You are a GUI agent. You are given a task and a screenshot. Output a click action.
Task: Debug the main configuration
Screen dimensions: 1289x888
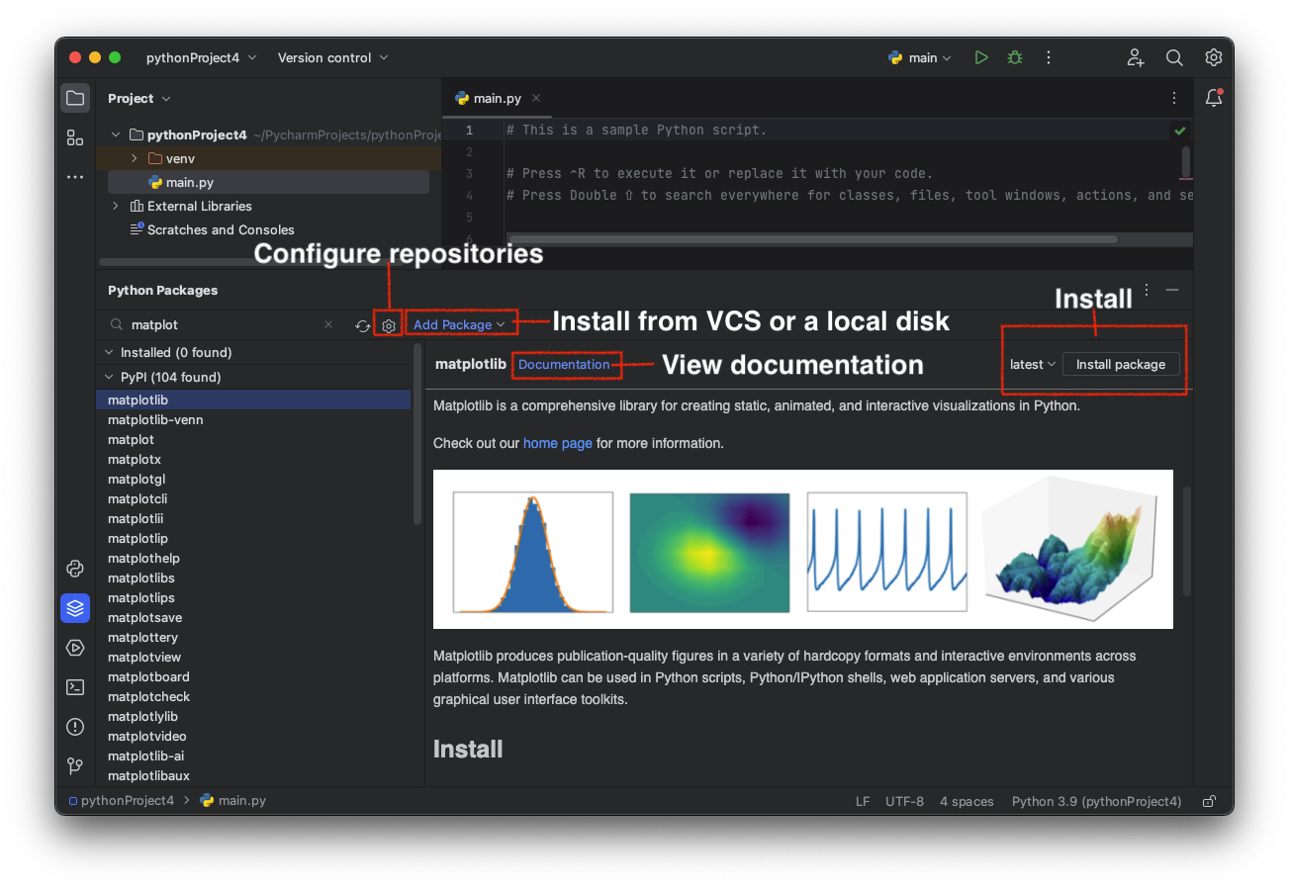tap(1015, 57)
